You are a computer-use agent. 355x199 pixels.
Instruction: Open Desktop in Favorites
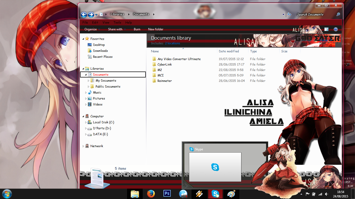pos(99,45)
